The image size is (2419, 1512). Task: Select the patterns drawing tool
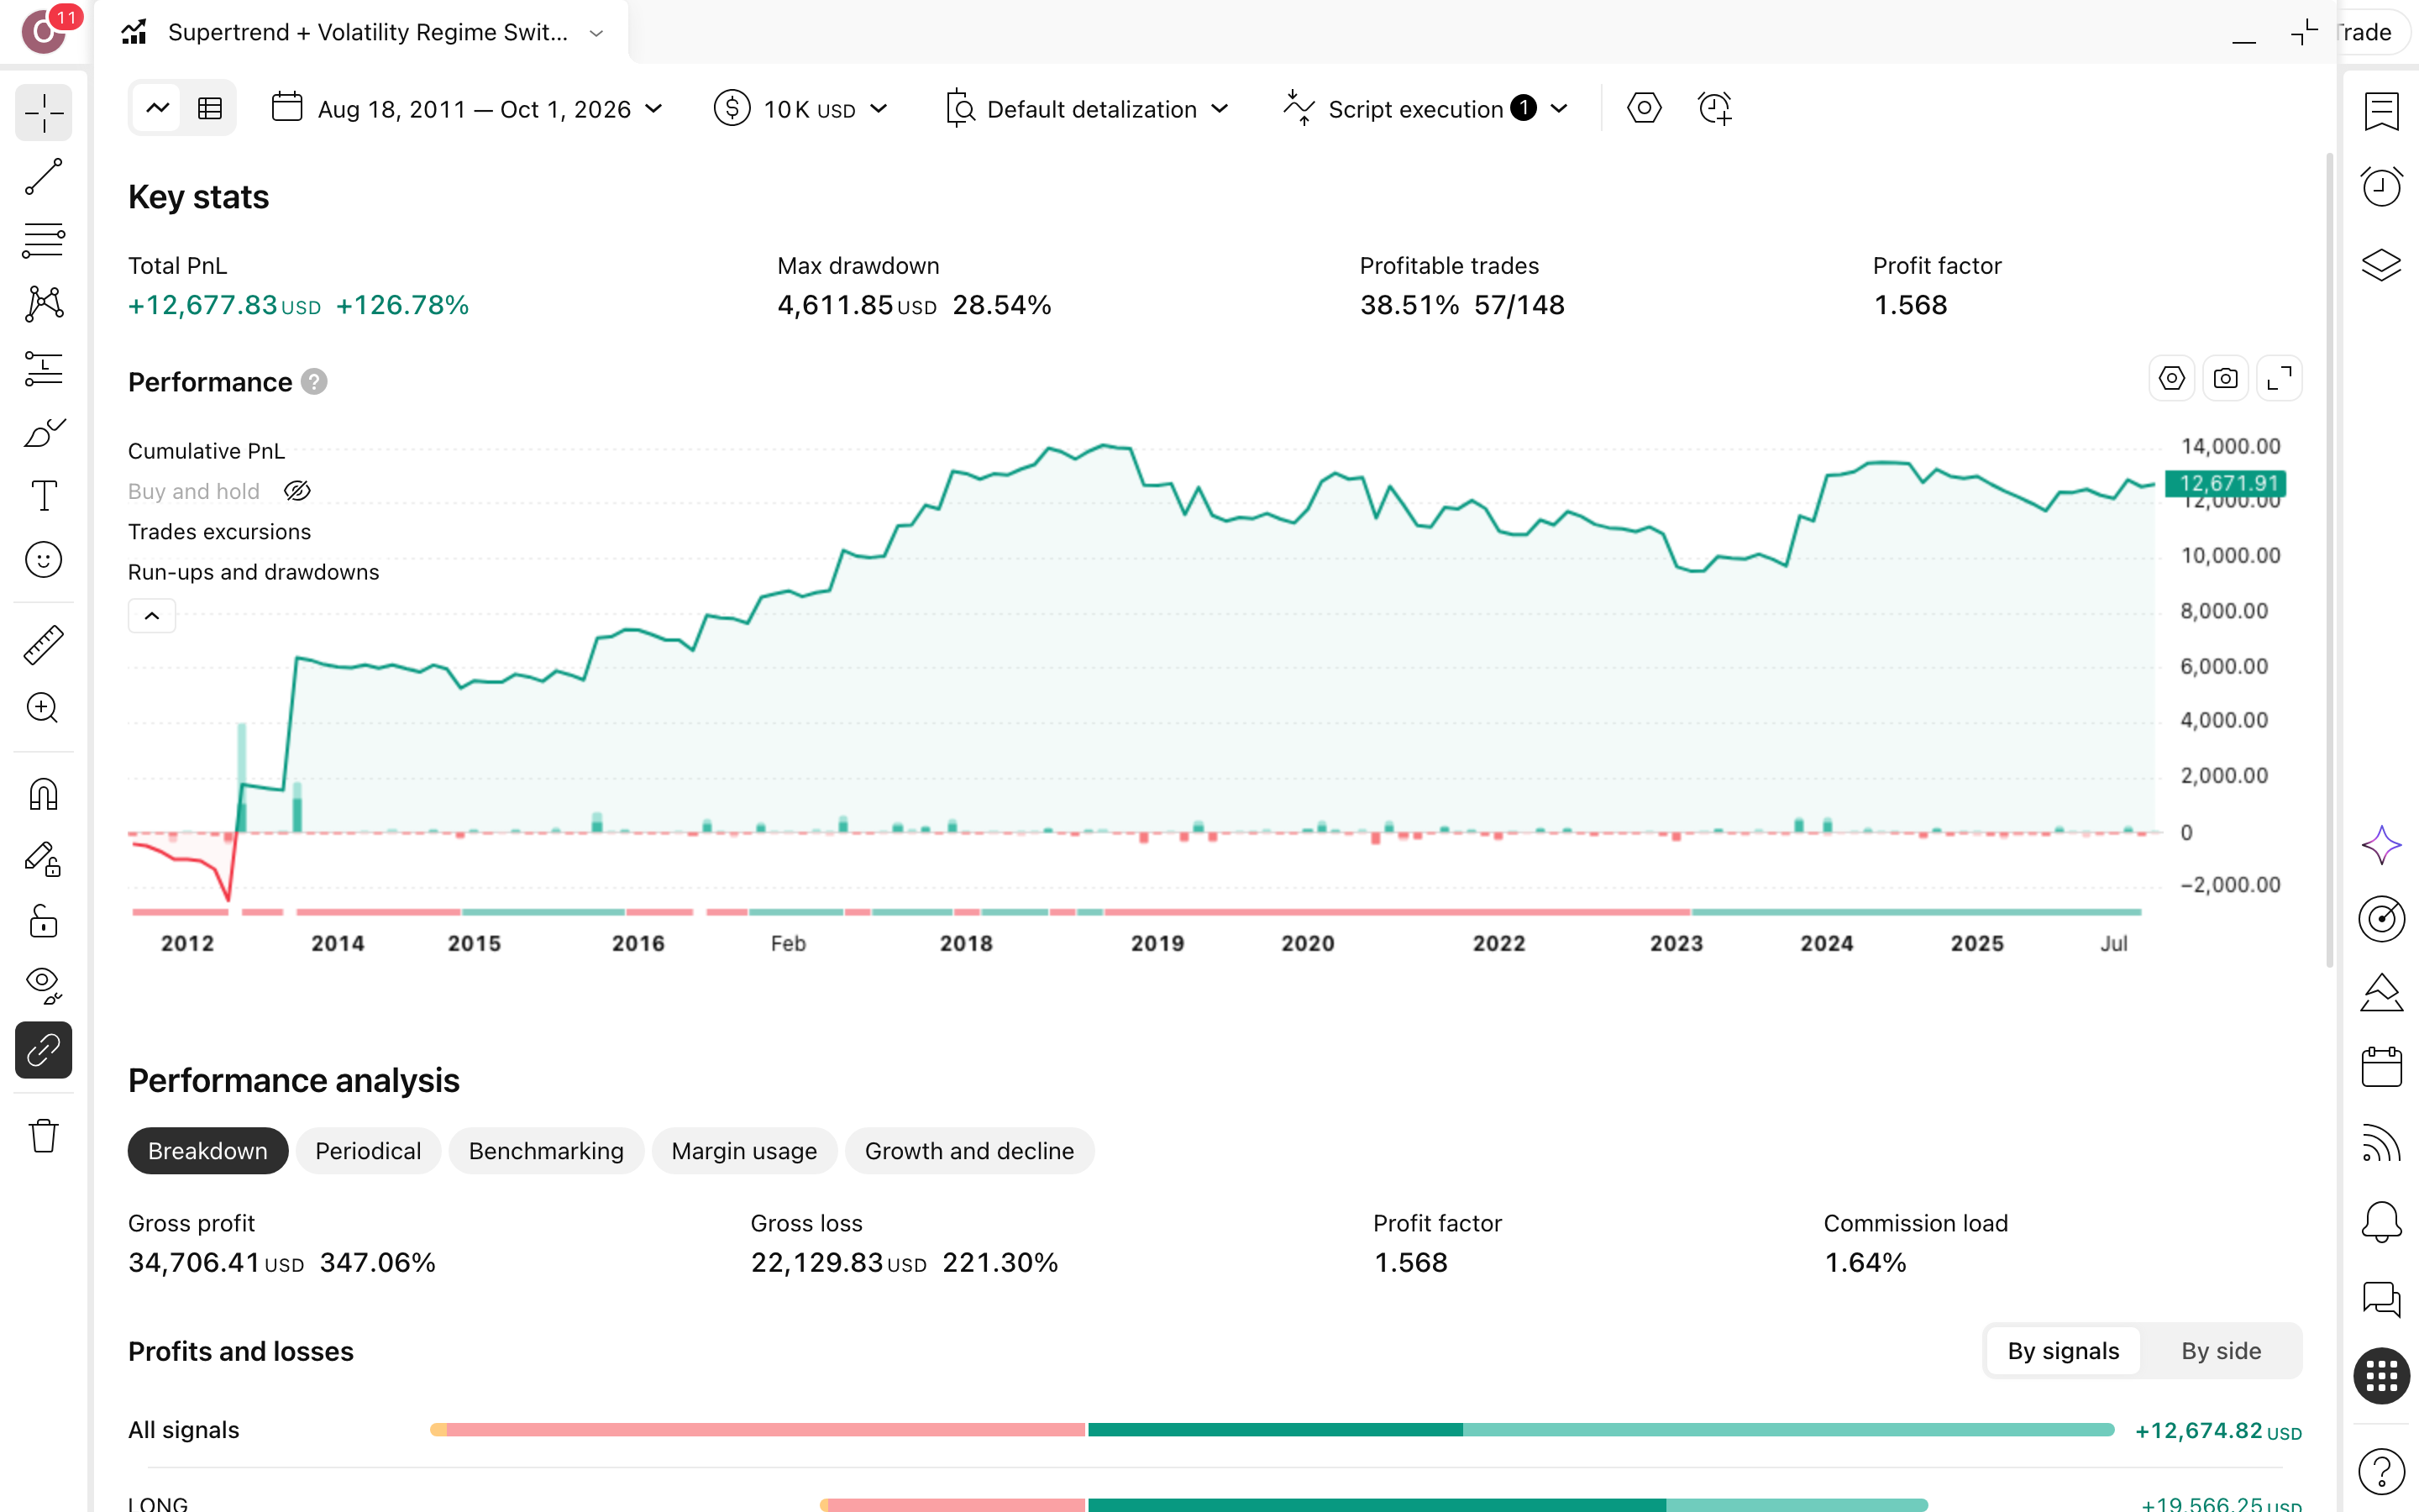(x=43, y=304)
